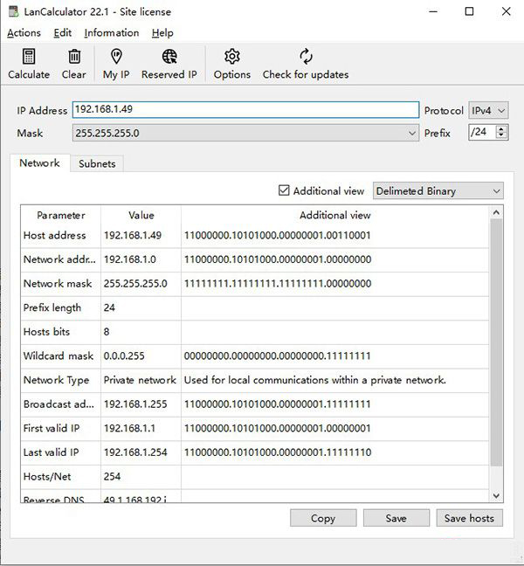Click the My IP pin icon
The height and width of the screenshot is (566, 524).
click(116, 56)
